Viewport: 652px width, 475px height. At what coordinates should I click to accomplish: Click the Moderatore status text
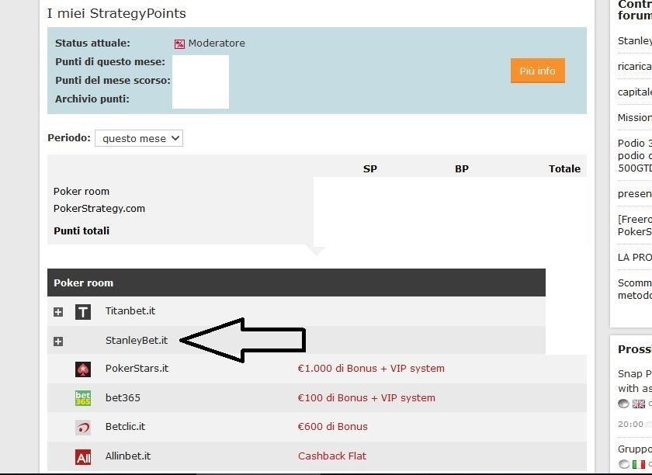(x=217, y=43)
